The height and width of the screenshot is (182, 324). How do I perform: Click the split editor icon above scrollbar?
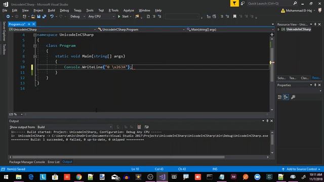tap(272, 35)
